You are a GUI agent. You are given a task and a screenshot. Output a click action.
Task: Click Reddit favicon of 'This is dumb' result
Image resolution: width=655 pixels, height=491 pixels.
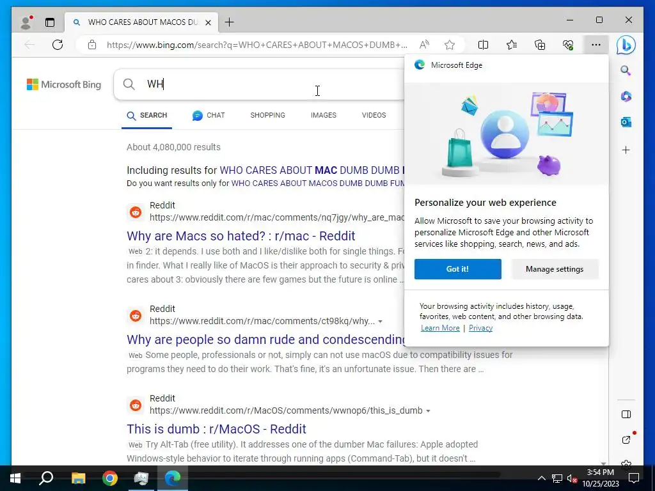point(136,405)
